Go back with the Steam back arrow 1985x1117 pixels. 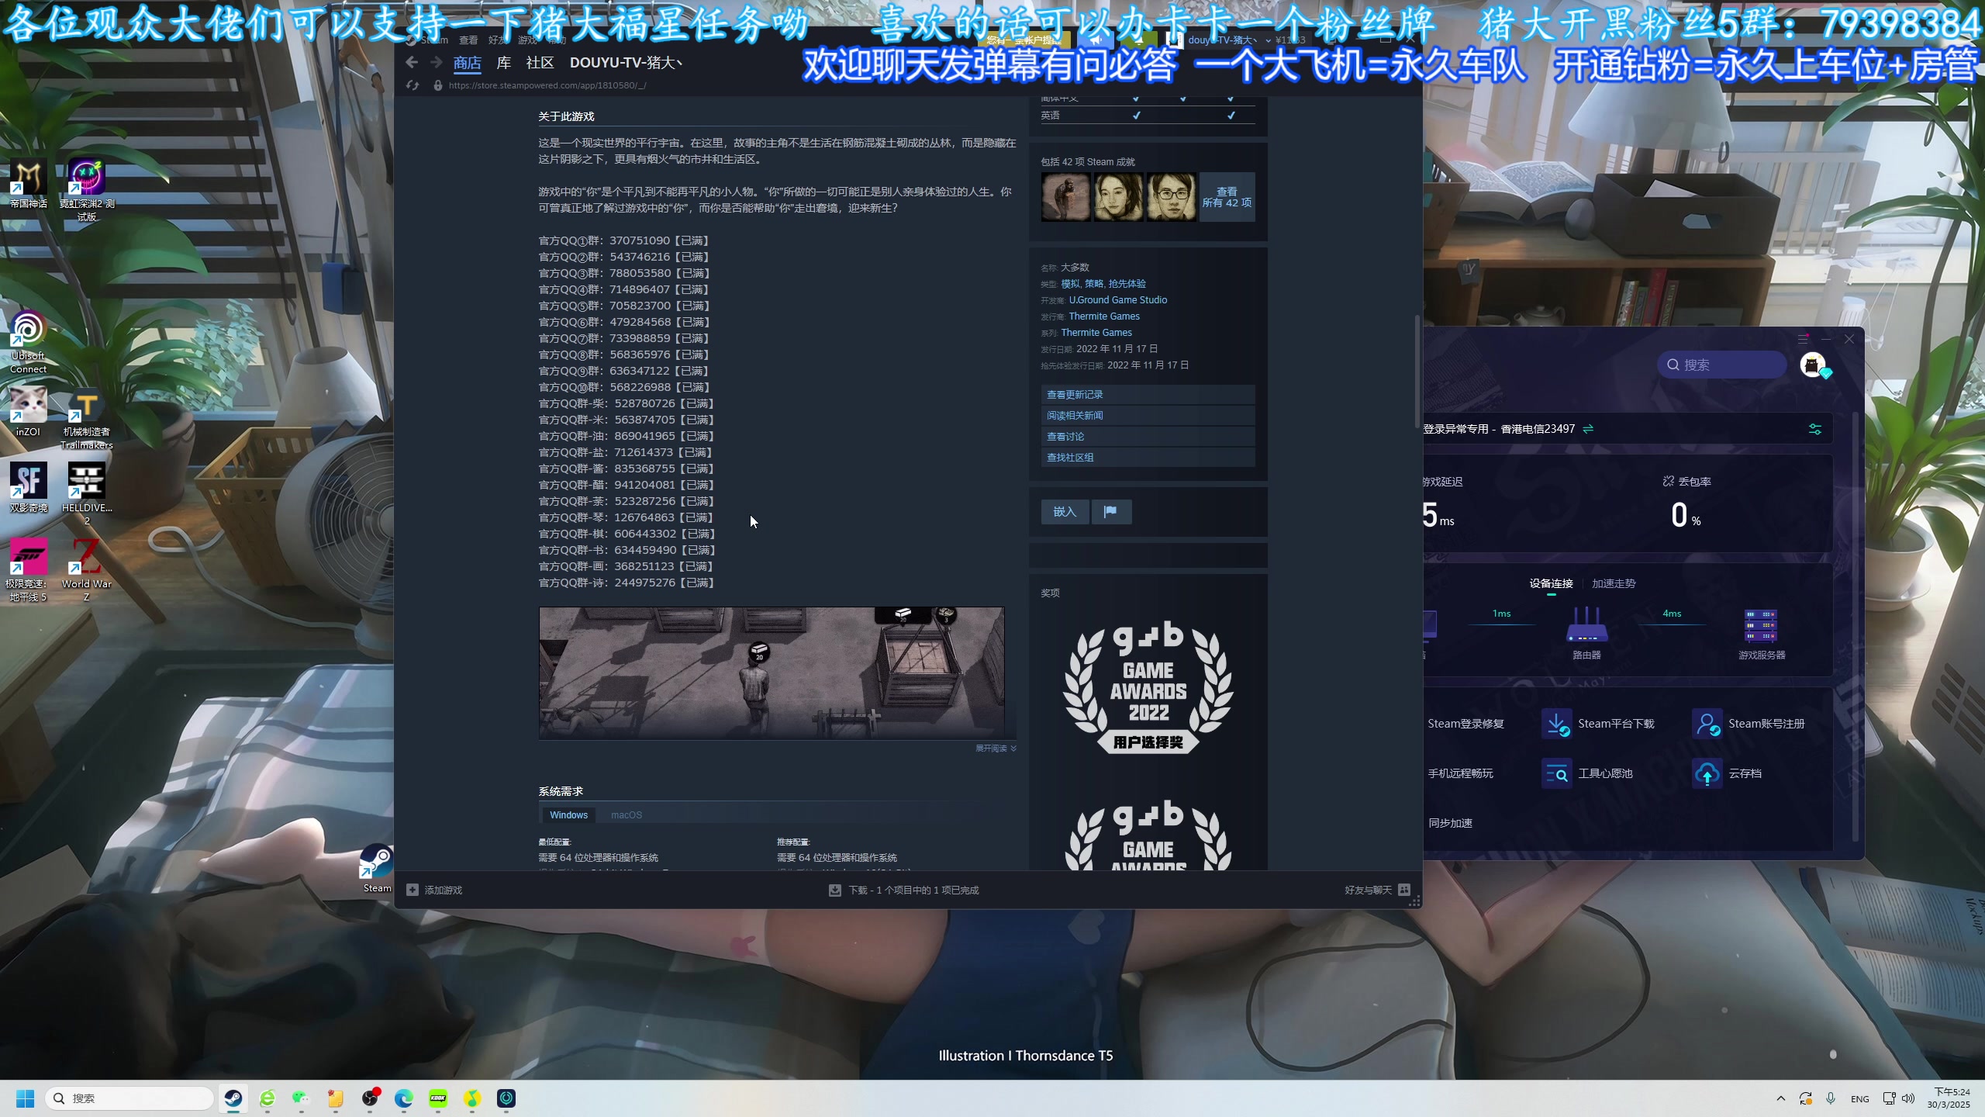click(412, 63)
